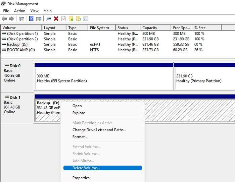The height and width of the screenshot is (182, 235).
Task: Click the folder with magnifier icon
Action: [78, 19]
